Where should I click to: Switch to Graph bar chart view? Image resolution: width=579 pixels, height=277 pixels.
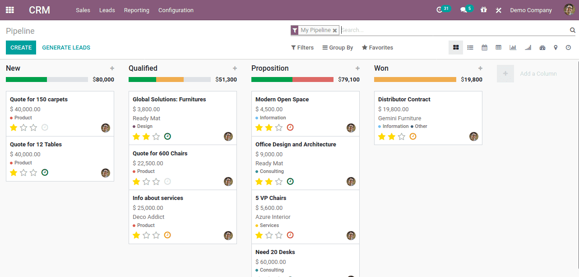coord(513,47)
